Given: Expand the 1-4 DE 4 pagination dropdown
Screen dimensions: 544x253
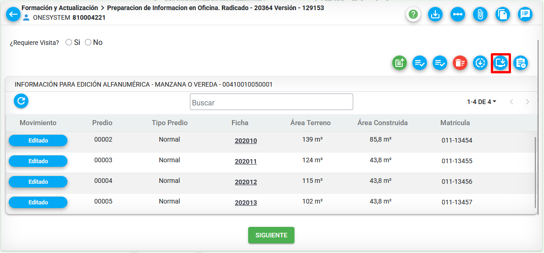Looking at the screenshot, I should coord(482,102).
